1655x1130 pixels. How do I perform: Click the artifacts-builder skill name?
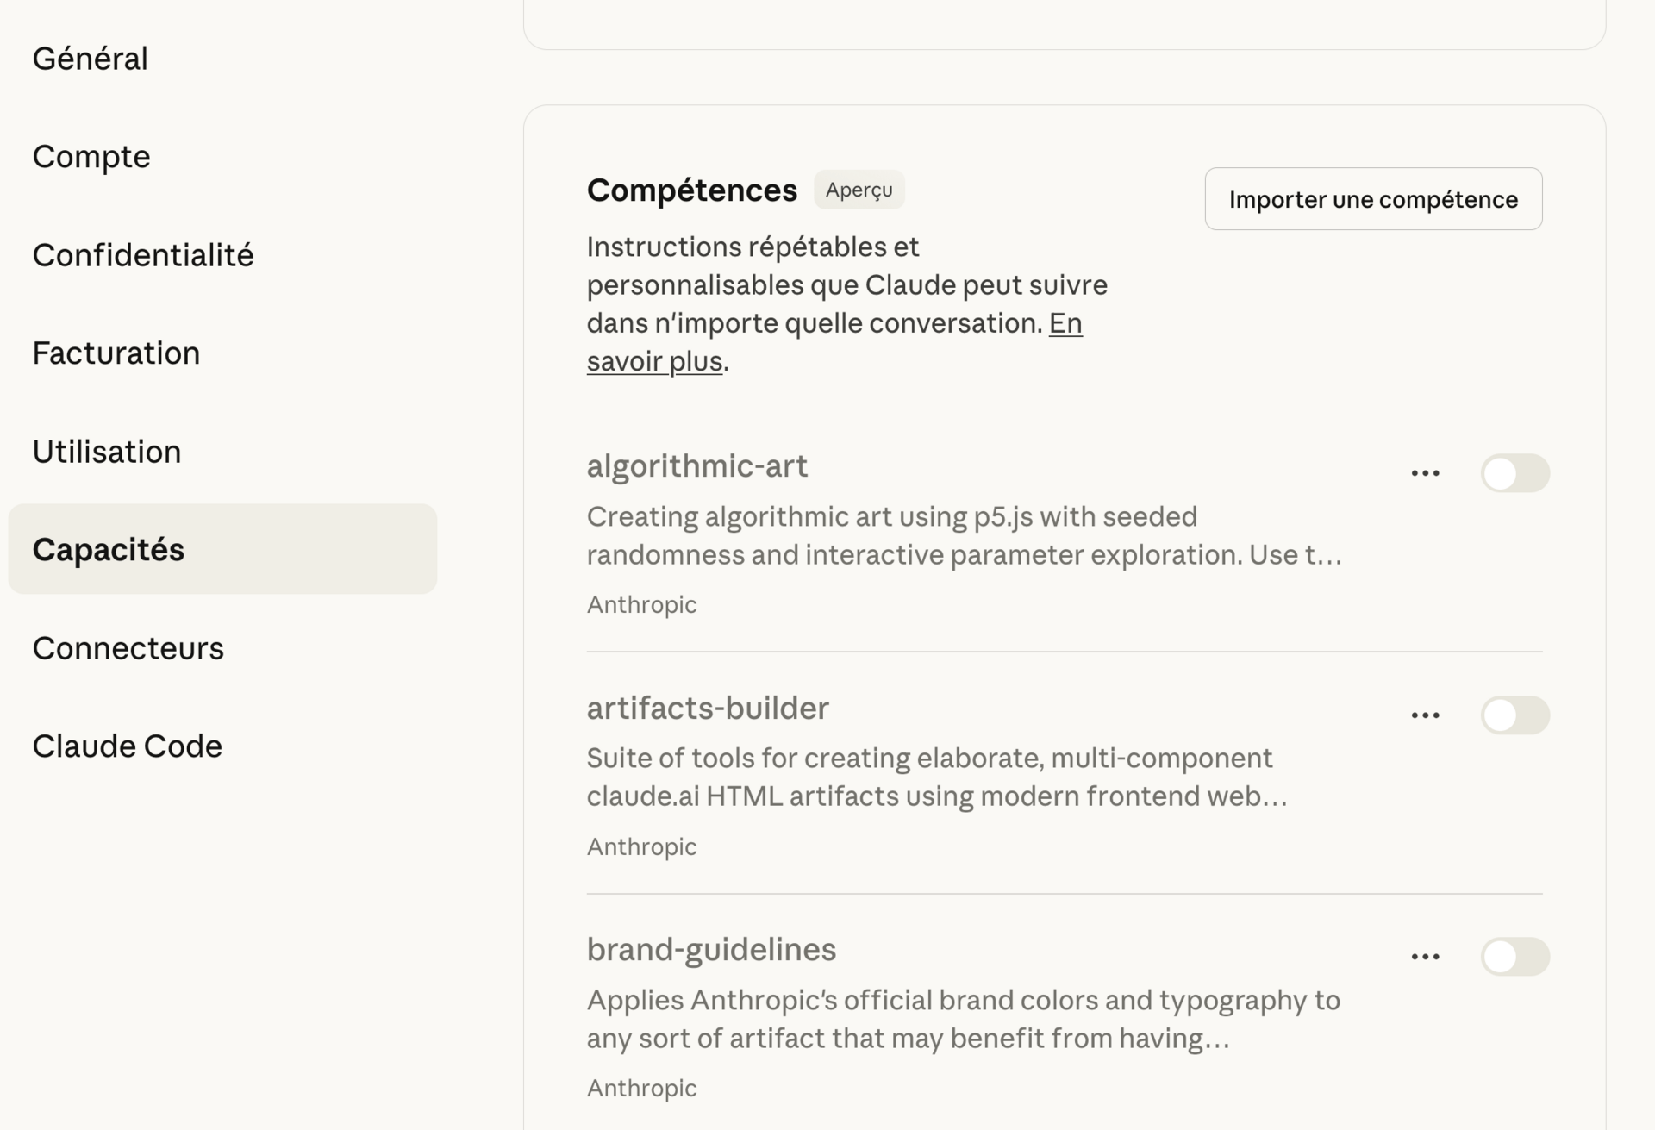tap(708, 709)
